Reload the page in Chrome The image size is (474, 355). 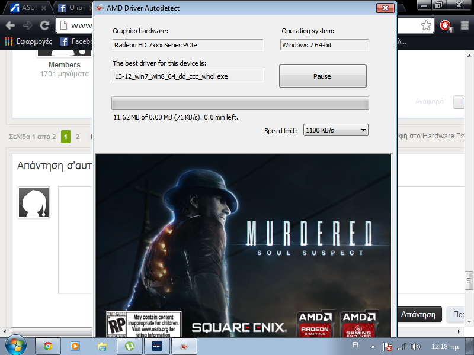[45, 25]
